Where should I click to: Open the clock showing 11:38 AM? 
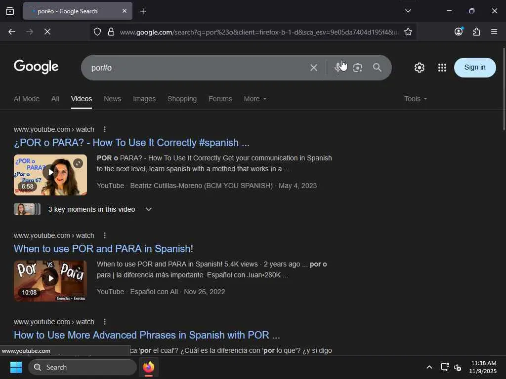point(483,367)
